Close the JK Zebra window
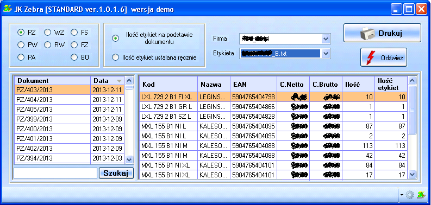 [421, 9]
